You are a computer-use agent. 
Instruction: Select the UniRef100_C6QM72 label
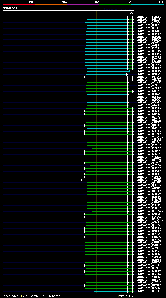(x=149, y=151)
